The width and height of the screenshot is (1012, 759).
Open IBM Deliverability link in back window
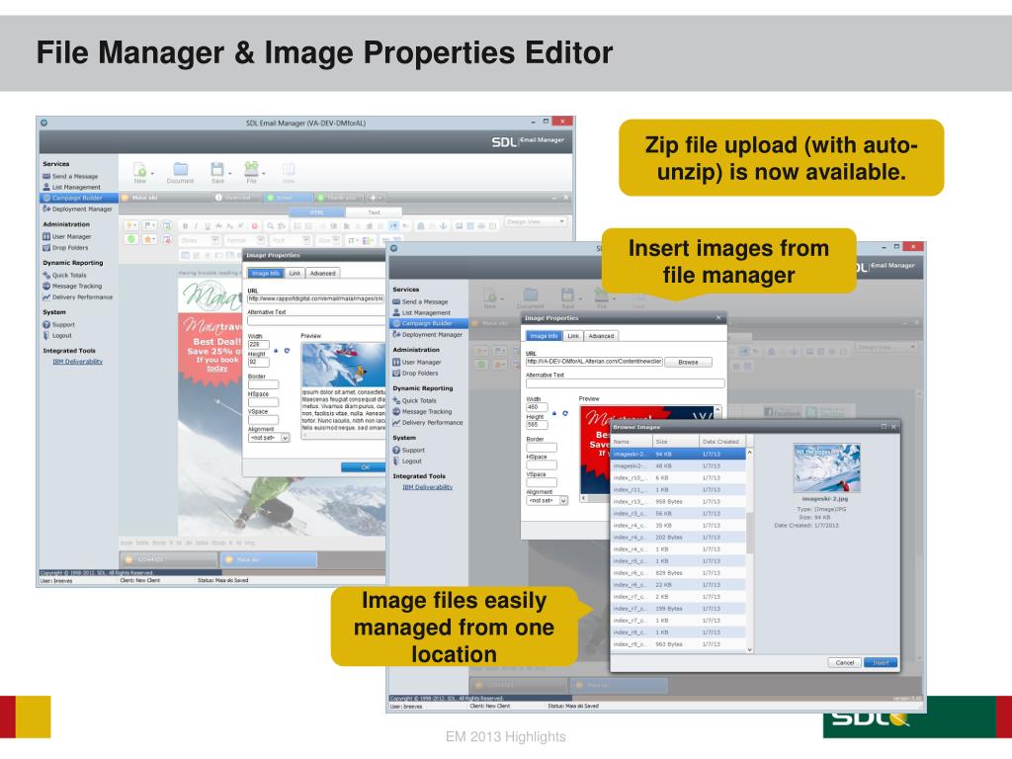[77, 362]
